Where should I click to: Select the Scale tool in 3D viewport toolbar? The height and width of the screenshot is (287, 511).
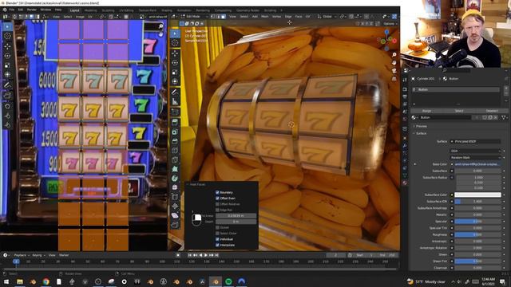click(175, 72)
